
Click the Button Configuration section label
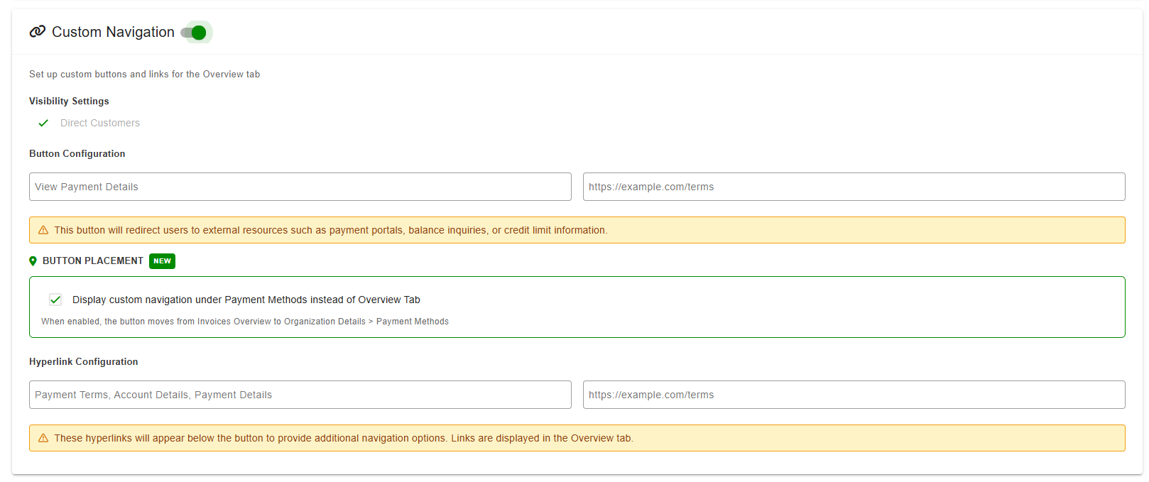(77, 153)
